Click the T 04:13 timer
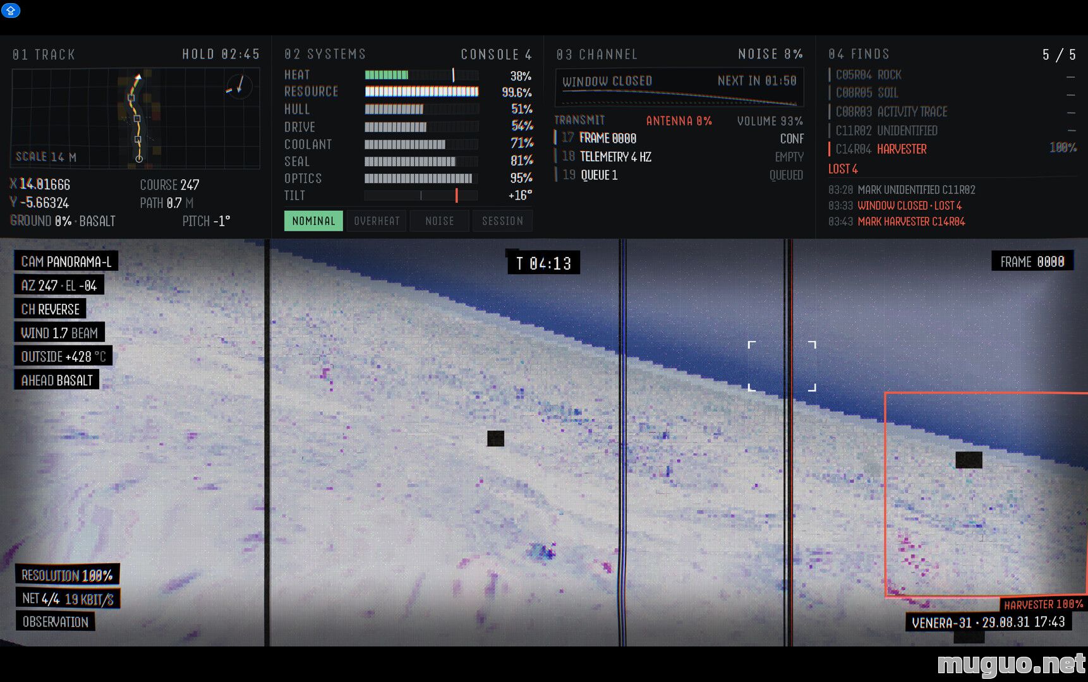 coord(544,263)
